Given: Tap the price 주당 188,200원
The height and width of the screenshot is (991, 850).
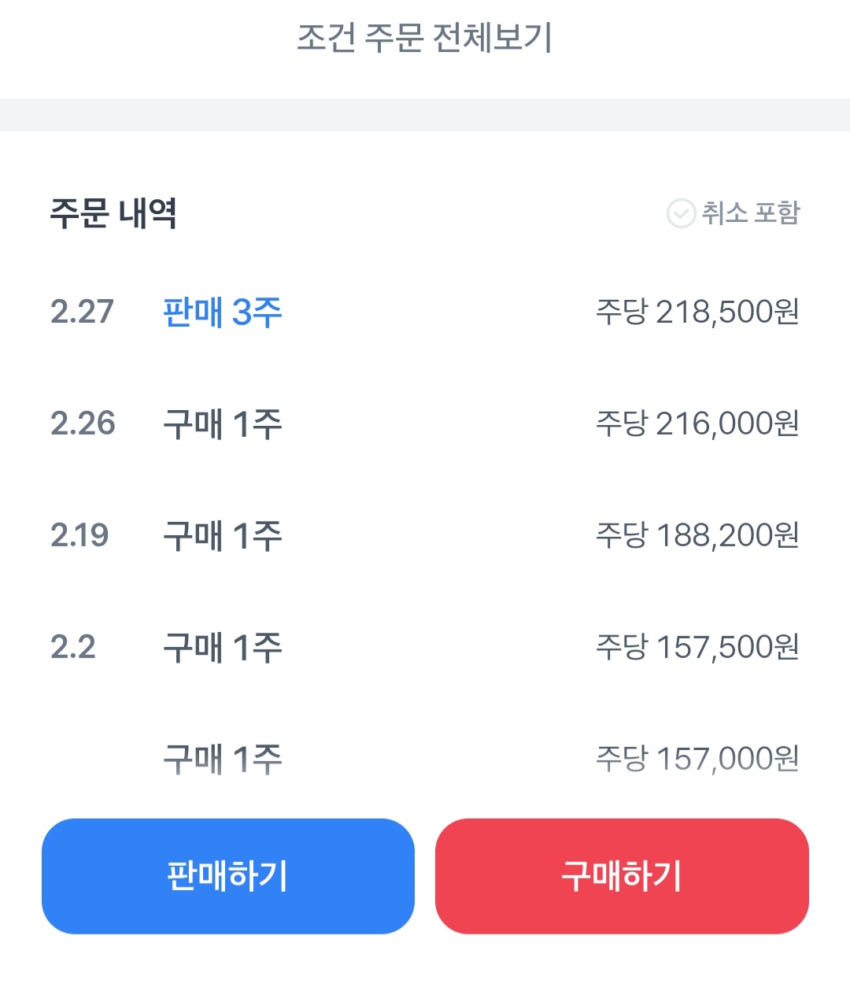Looking at the screenshot, I should click(x=697, y=536).
